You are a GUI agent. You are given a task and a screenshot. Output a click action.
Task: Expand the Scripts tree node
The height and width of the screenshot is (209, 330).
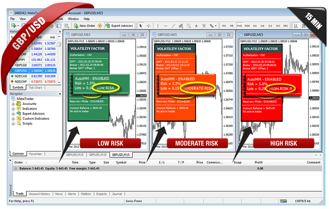point(13,124)
